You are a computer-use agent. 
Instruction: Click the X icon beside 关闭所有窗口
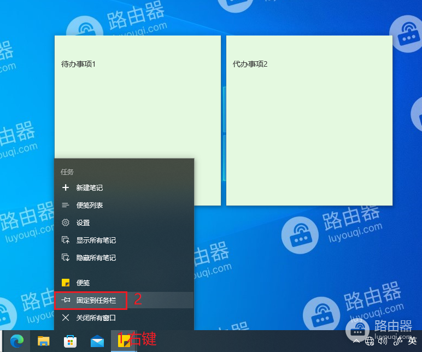tap(66, 318)
